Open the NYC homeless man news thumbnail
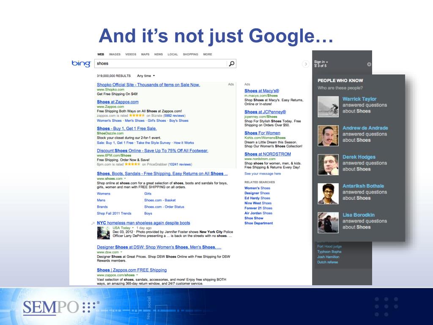Image resolution: width=433 pixels, height=325 pixels. tap(104, 233)
